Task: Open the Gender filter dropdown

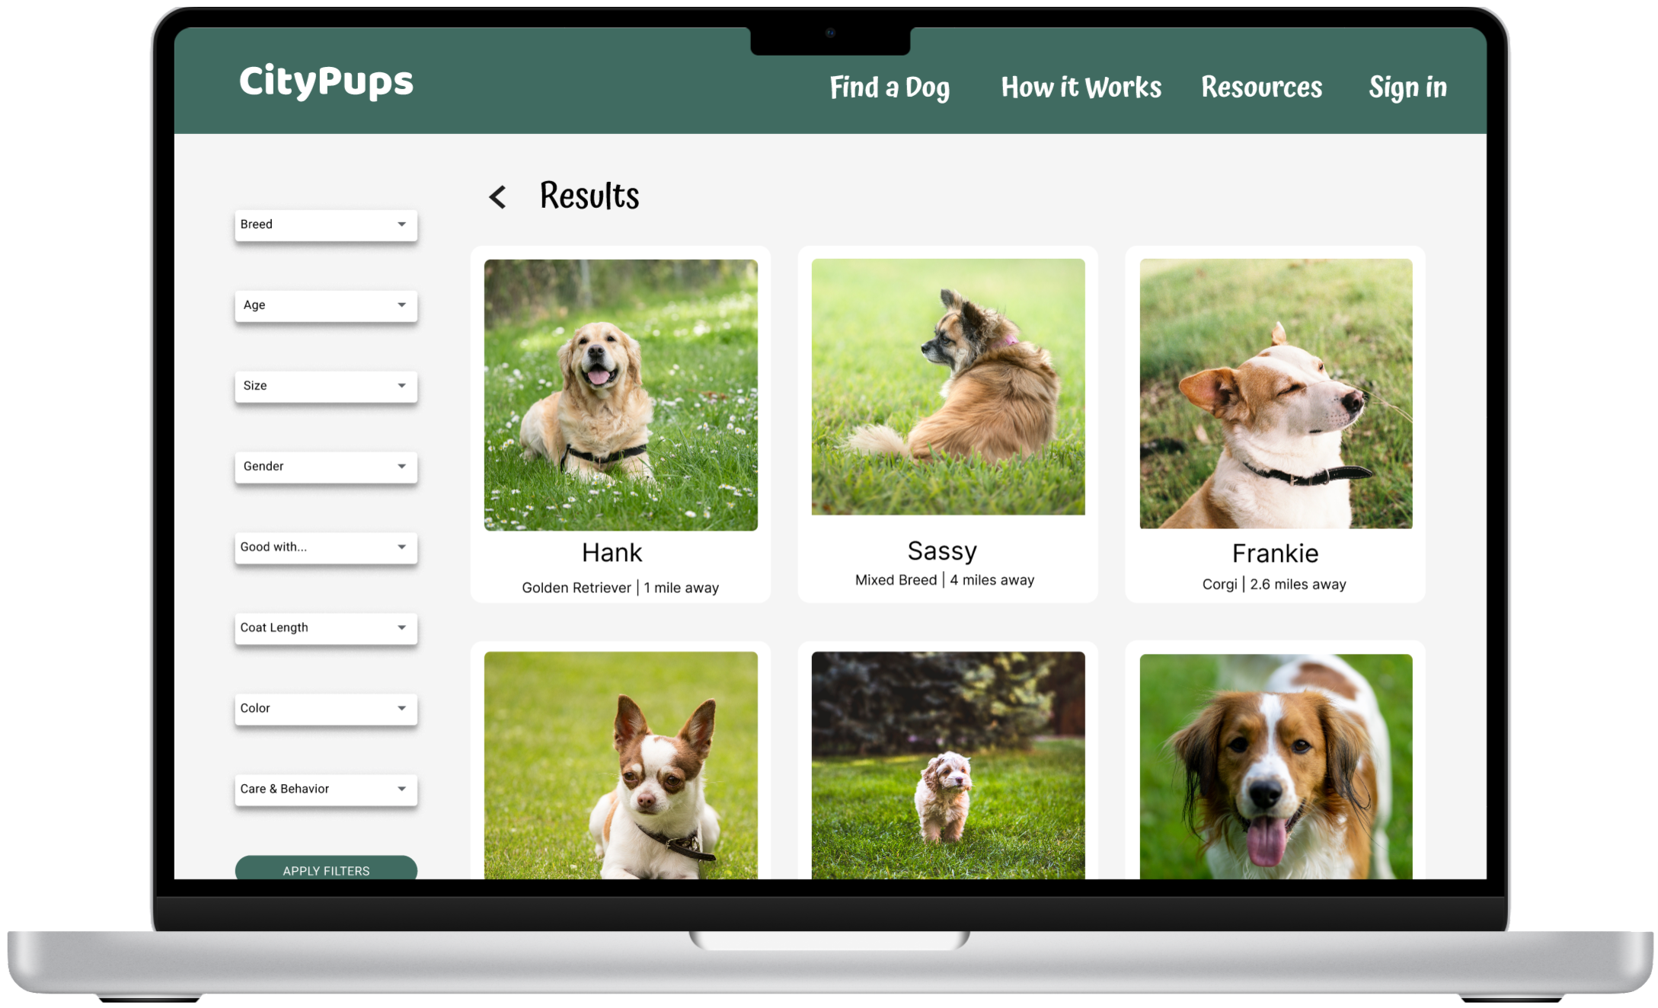Action: pos(326,467)
